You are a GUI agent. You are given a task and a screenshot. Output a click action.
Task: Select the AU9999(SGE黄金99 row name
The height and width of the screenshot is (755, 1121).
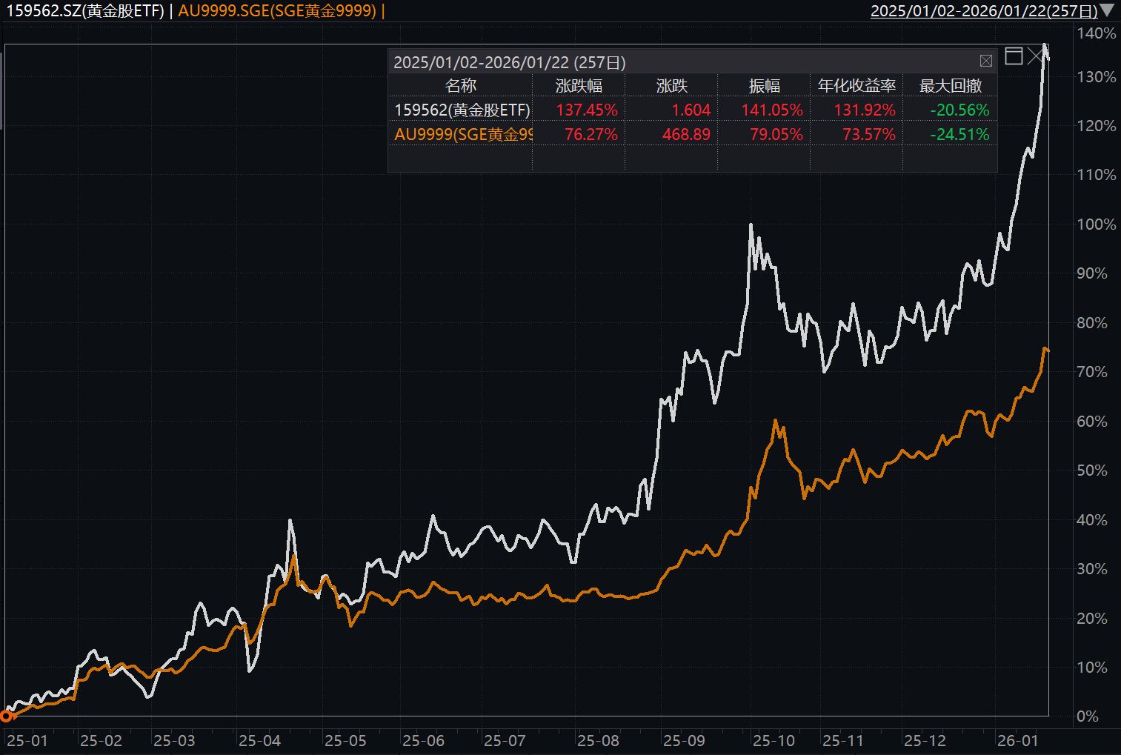tap(463, 135)
